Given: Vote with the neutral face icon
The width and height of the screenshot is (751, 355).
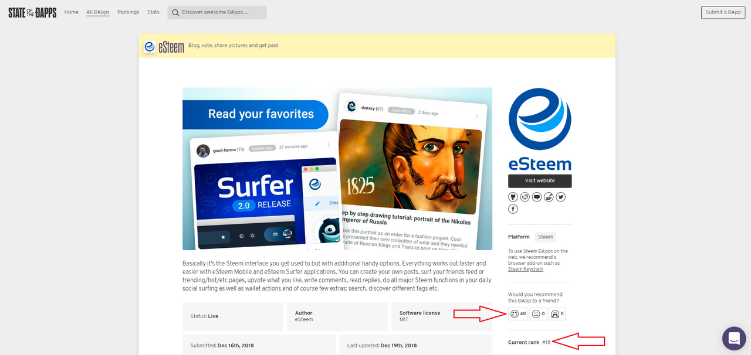Looking at the screenshot, I should tap(539, 314).
